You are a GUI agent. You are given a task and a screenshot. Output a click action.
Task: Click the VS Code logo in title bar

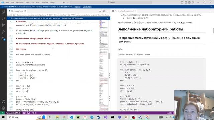(2, 2)
